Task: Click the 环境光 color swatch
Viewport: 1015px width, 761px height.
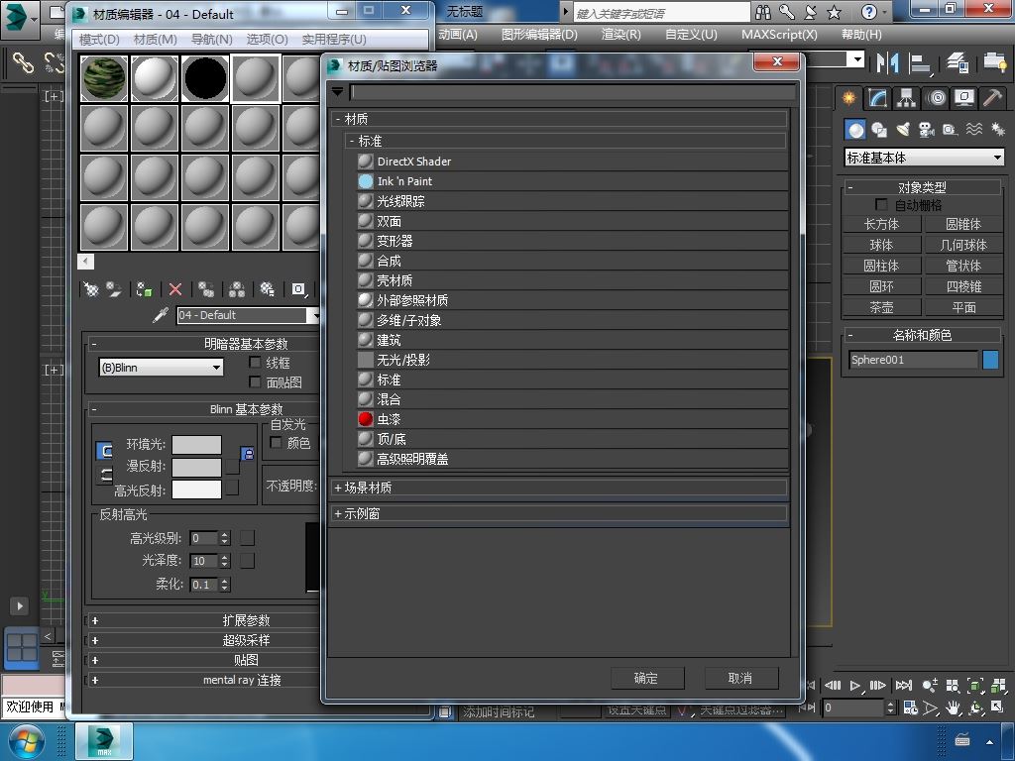Action: [x=197, y=445]
